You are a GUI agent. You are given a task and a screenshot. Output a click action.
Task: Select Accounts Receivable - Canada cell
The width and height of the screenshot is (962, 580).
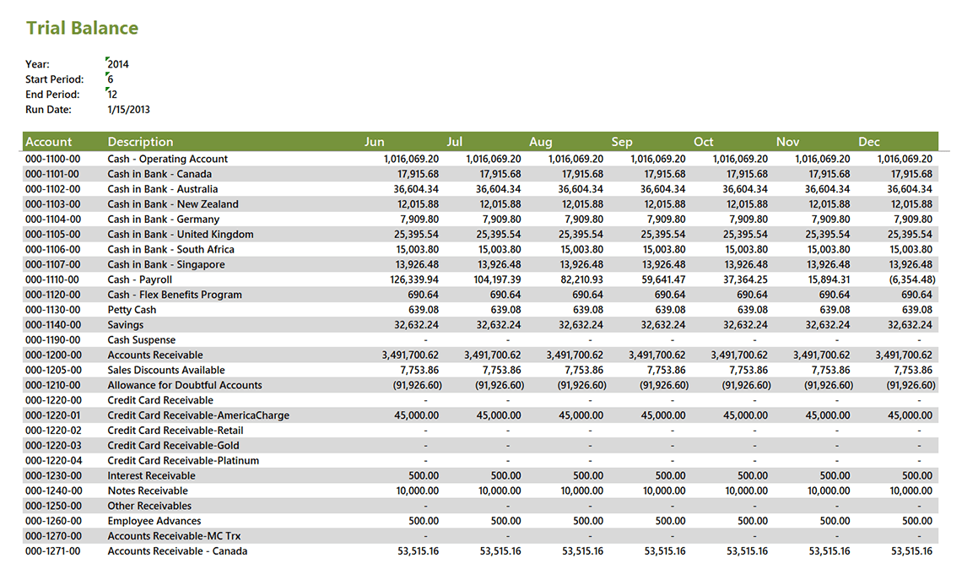177,551
